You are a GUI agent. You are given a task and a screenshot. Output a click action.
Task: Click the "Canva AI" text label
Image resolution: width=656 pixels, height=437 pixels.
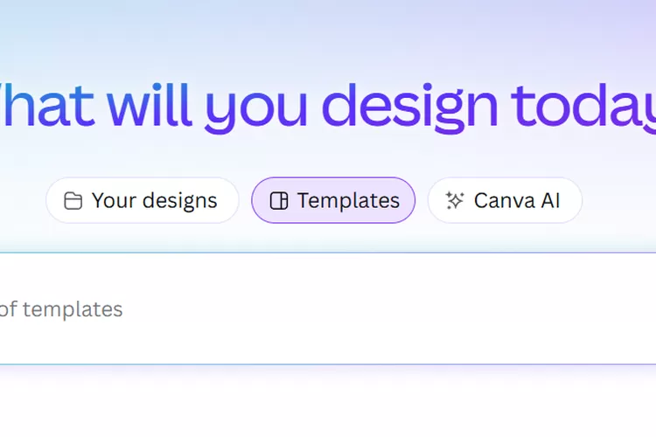(516, 201)
